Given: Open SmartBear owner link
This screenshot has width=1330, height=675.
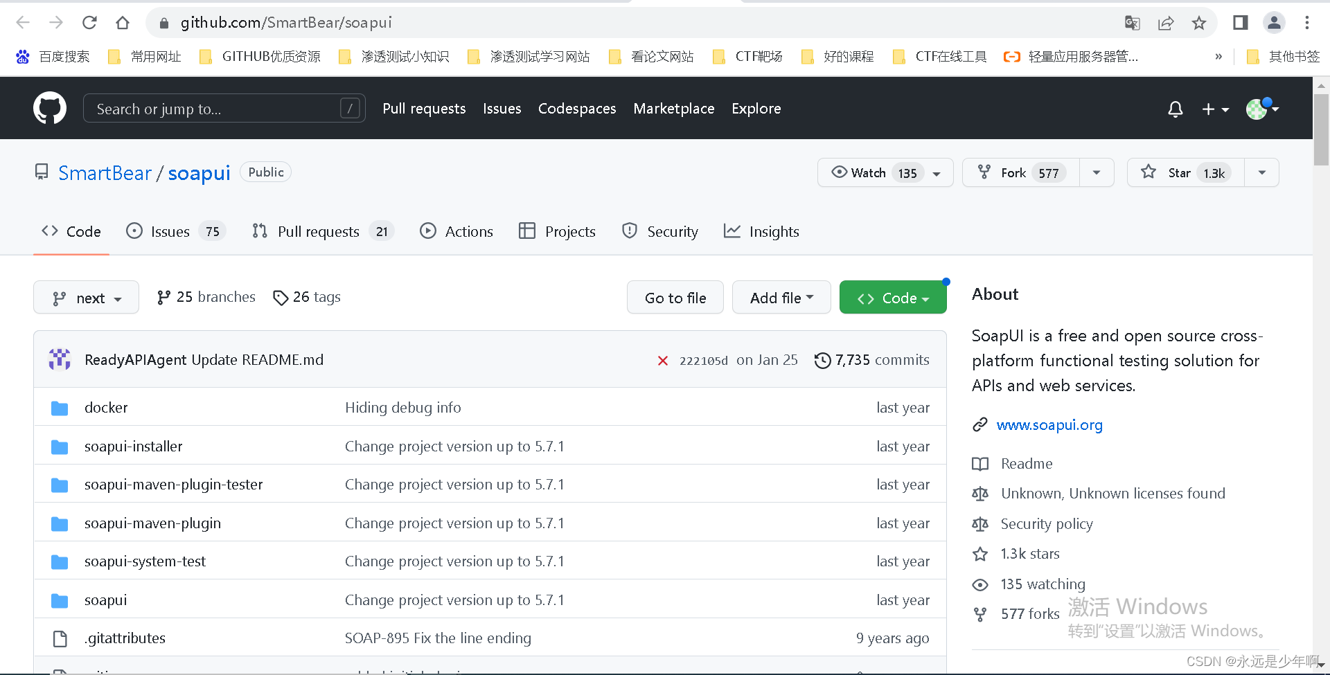Looking at the screenshot, I should (x=105, y=173).
